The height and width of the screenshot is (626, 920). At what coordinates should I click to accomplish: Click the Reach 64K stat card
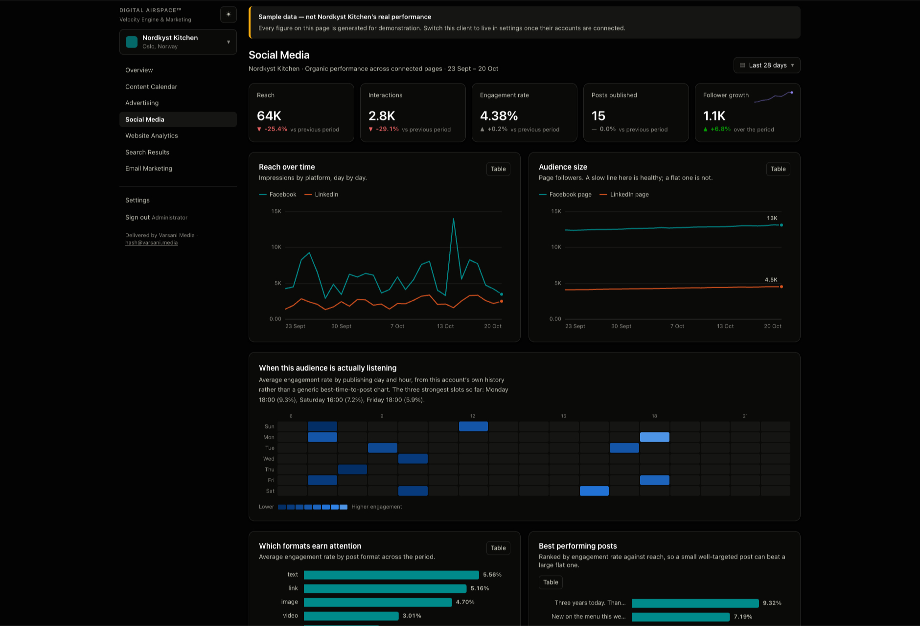pyautogui.click(x=301, y=112)
